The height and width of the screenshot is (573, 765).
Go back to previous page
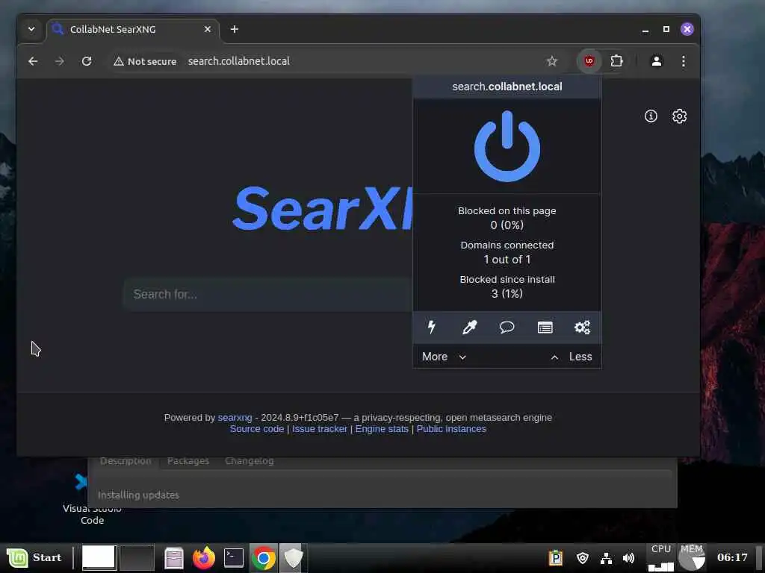tap(33, 61)
